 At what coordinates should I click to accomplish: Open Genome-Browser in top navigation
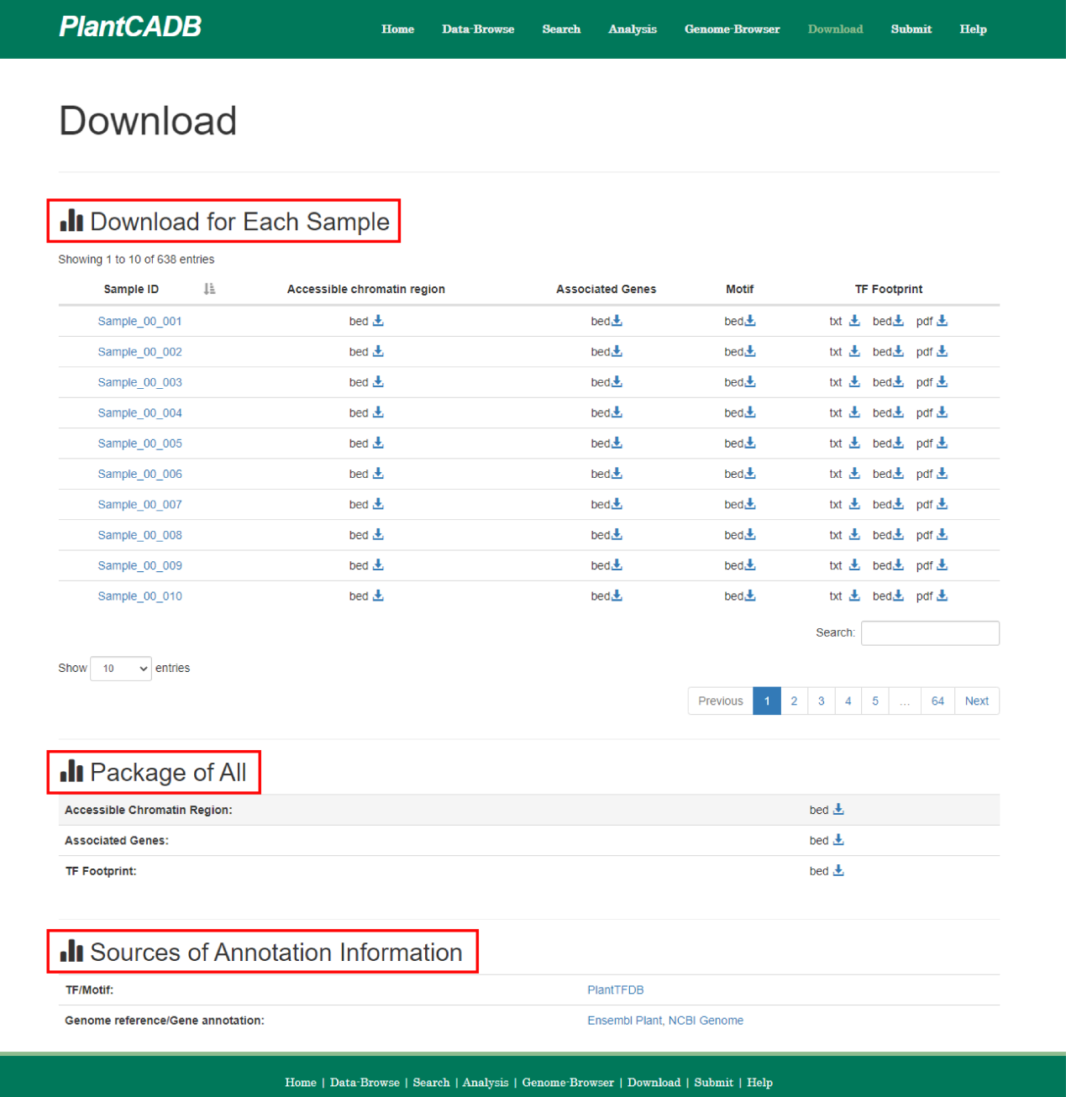click(x=733, y=29)
